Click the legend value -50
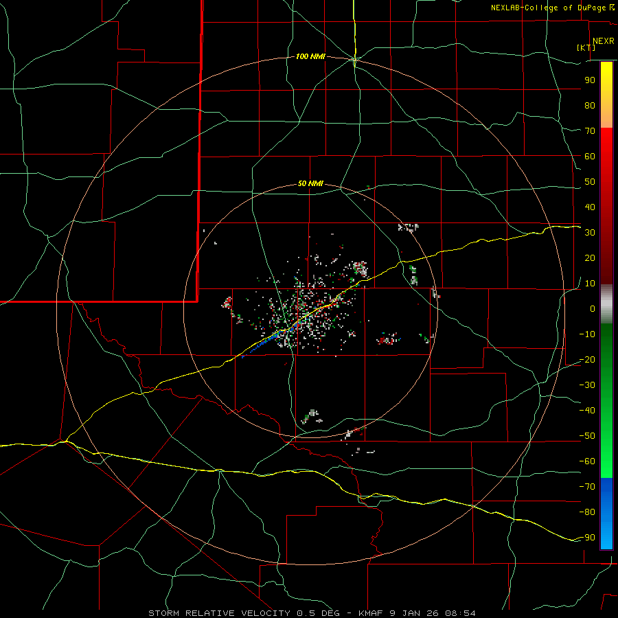 [x=587, y=436]
